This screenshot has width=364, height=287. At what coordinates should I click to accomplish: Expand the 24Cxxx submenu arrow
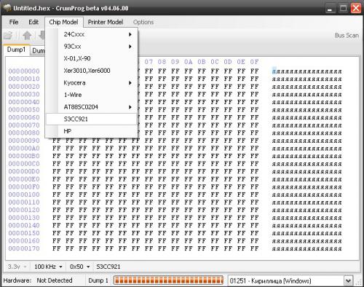(130, 34)
